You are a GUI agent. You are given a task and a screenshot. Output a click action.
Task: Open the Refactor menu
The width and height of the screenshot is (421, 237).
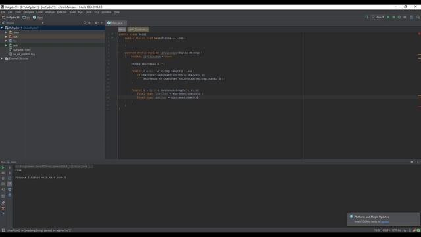pos(62,12)
